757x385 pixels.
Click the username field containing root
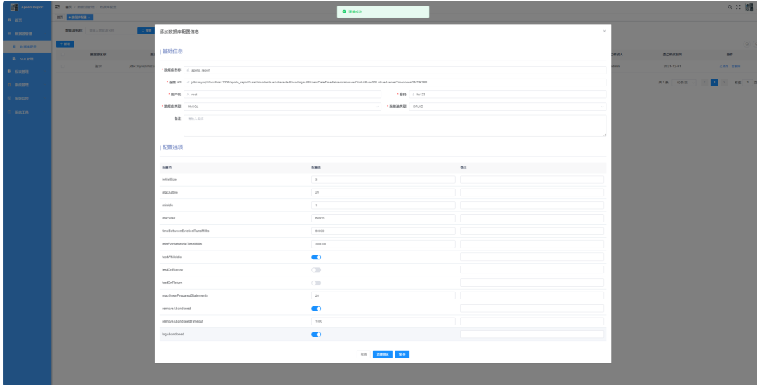(282, 94)
